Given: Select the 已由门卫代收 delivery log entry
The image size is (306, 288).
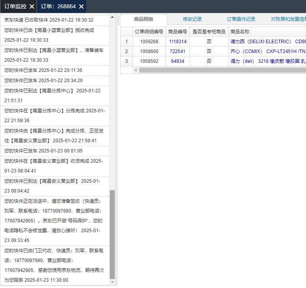Looking at the screenshot, I should (55, 265).
